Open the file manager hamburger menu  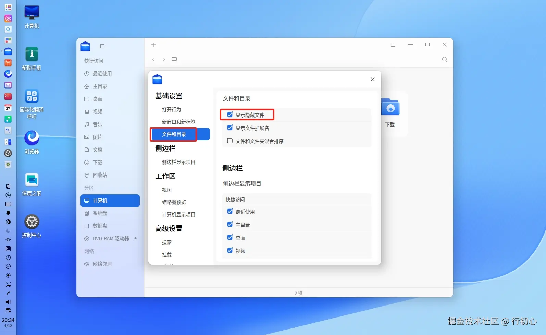393,45
